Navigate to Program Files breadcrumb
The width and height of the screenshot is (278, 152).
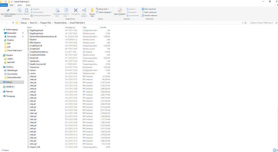pos(46,23)
